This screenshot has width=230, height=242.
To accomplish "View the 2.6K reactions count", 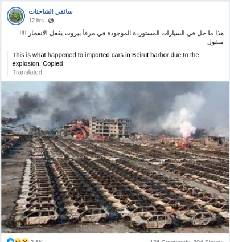I will point(36,241).
